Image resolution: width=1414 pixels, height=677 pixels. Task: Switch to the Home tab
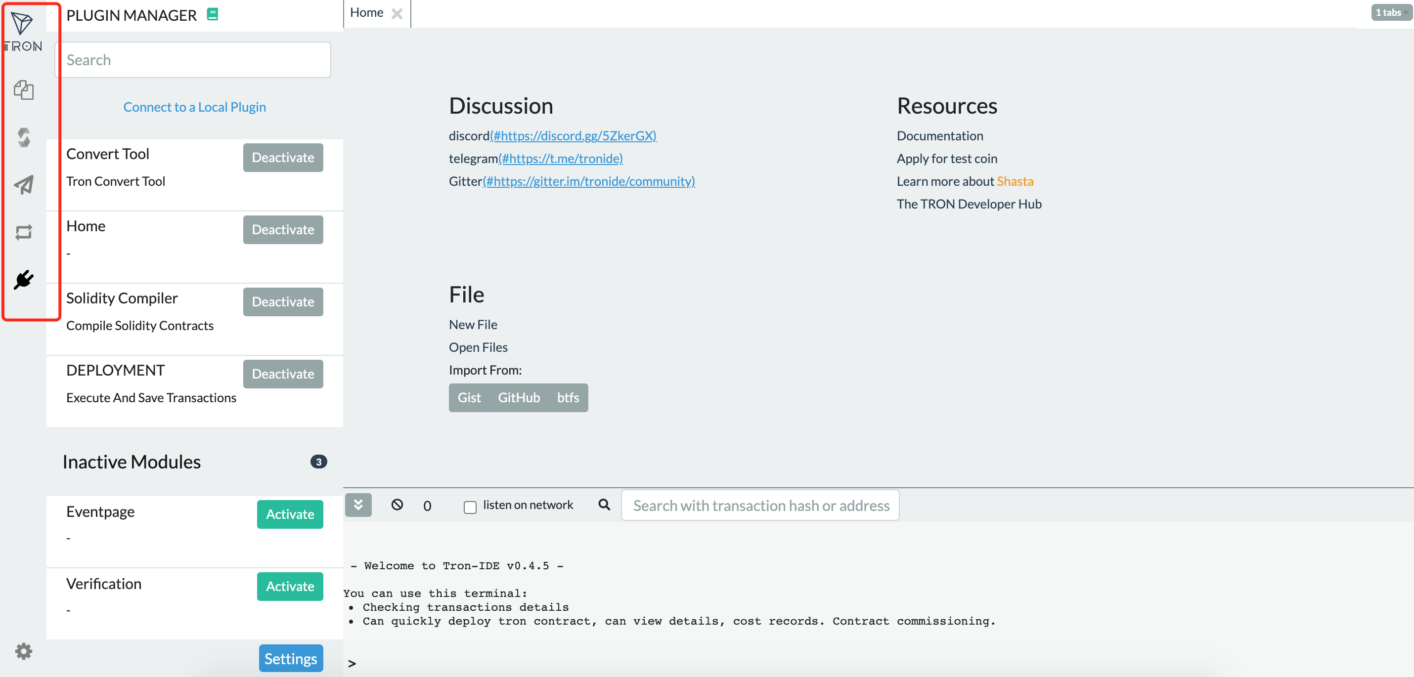pyautogui.click(x=367, y=13)
